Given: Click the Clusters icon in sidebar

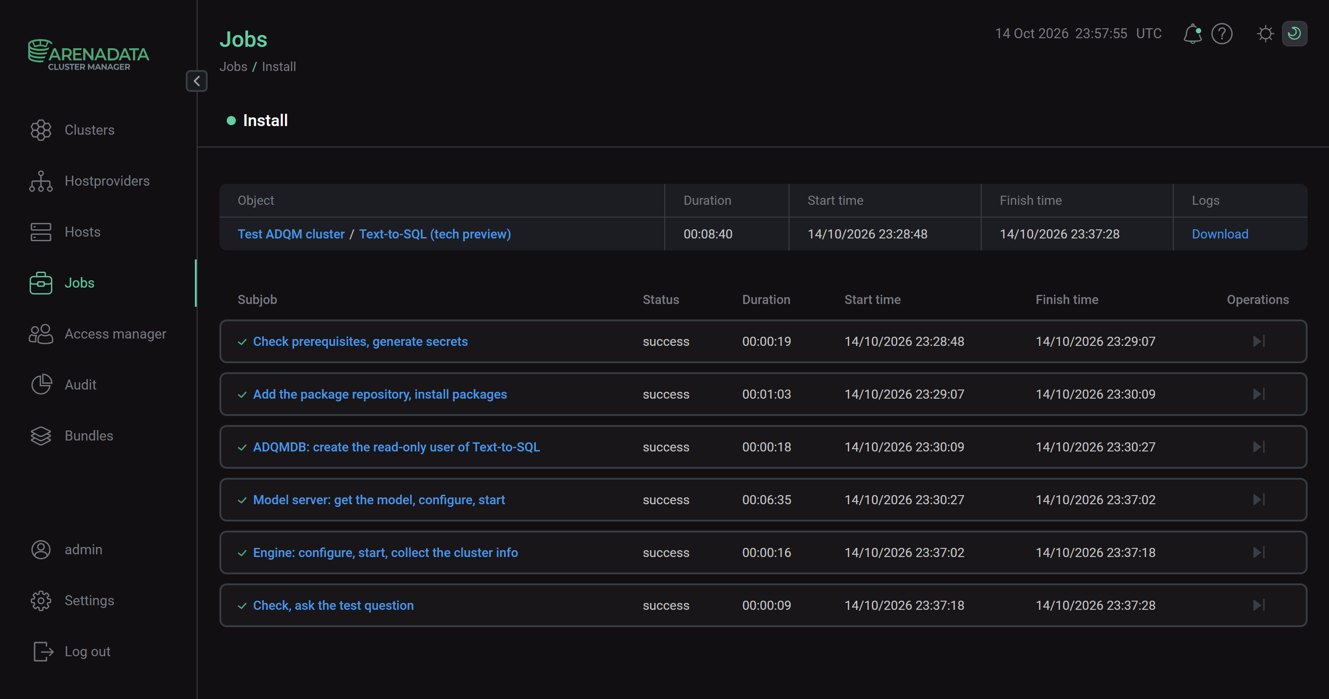Looking at the screenshot, I should pos(41,130).
